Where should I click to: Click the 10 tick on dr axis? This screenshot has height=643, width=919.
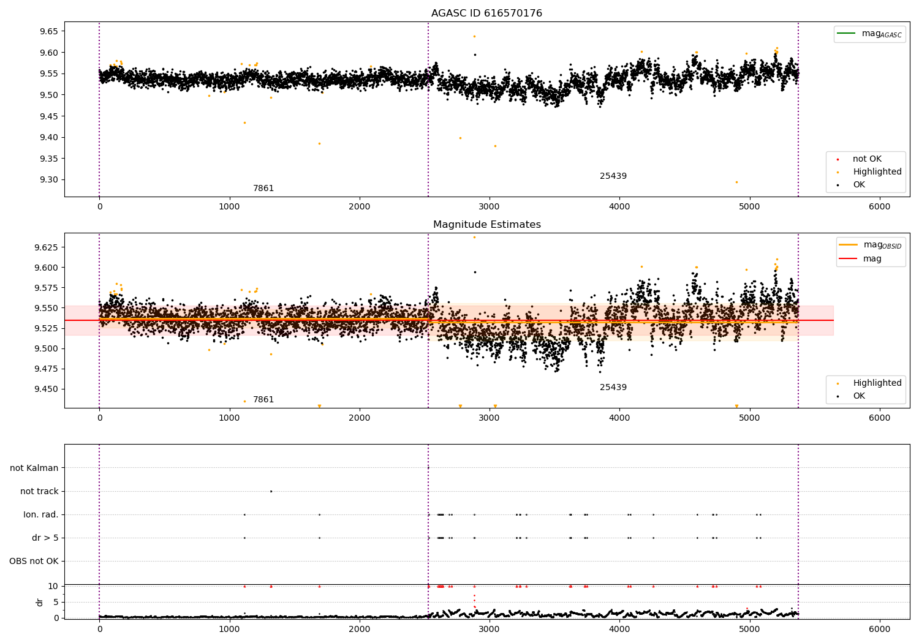coord(53,587)
